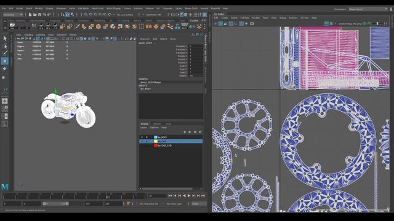Open the UV Editor texture name dropdown
394x221 pixels.
coord(350,23)
